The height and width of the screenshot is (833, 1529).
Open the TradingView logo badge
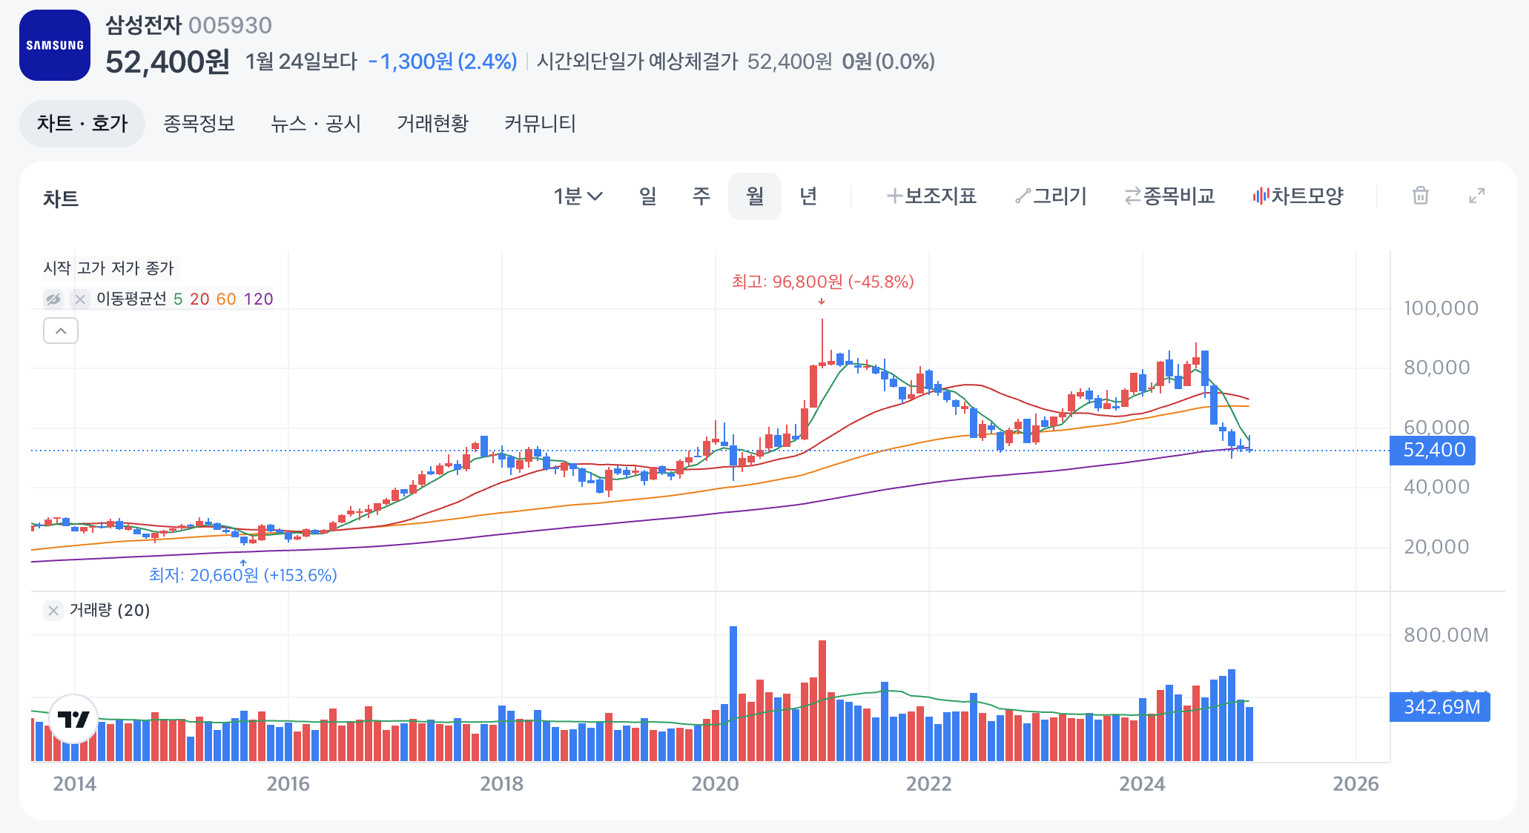pos(73,719)
